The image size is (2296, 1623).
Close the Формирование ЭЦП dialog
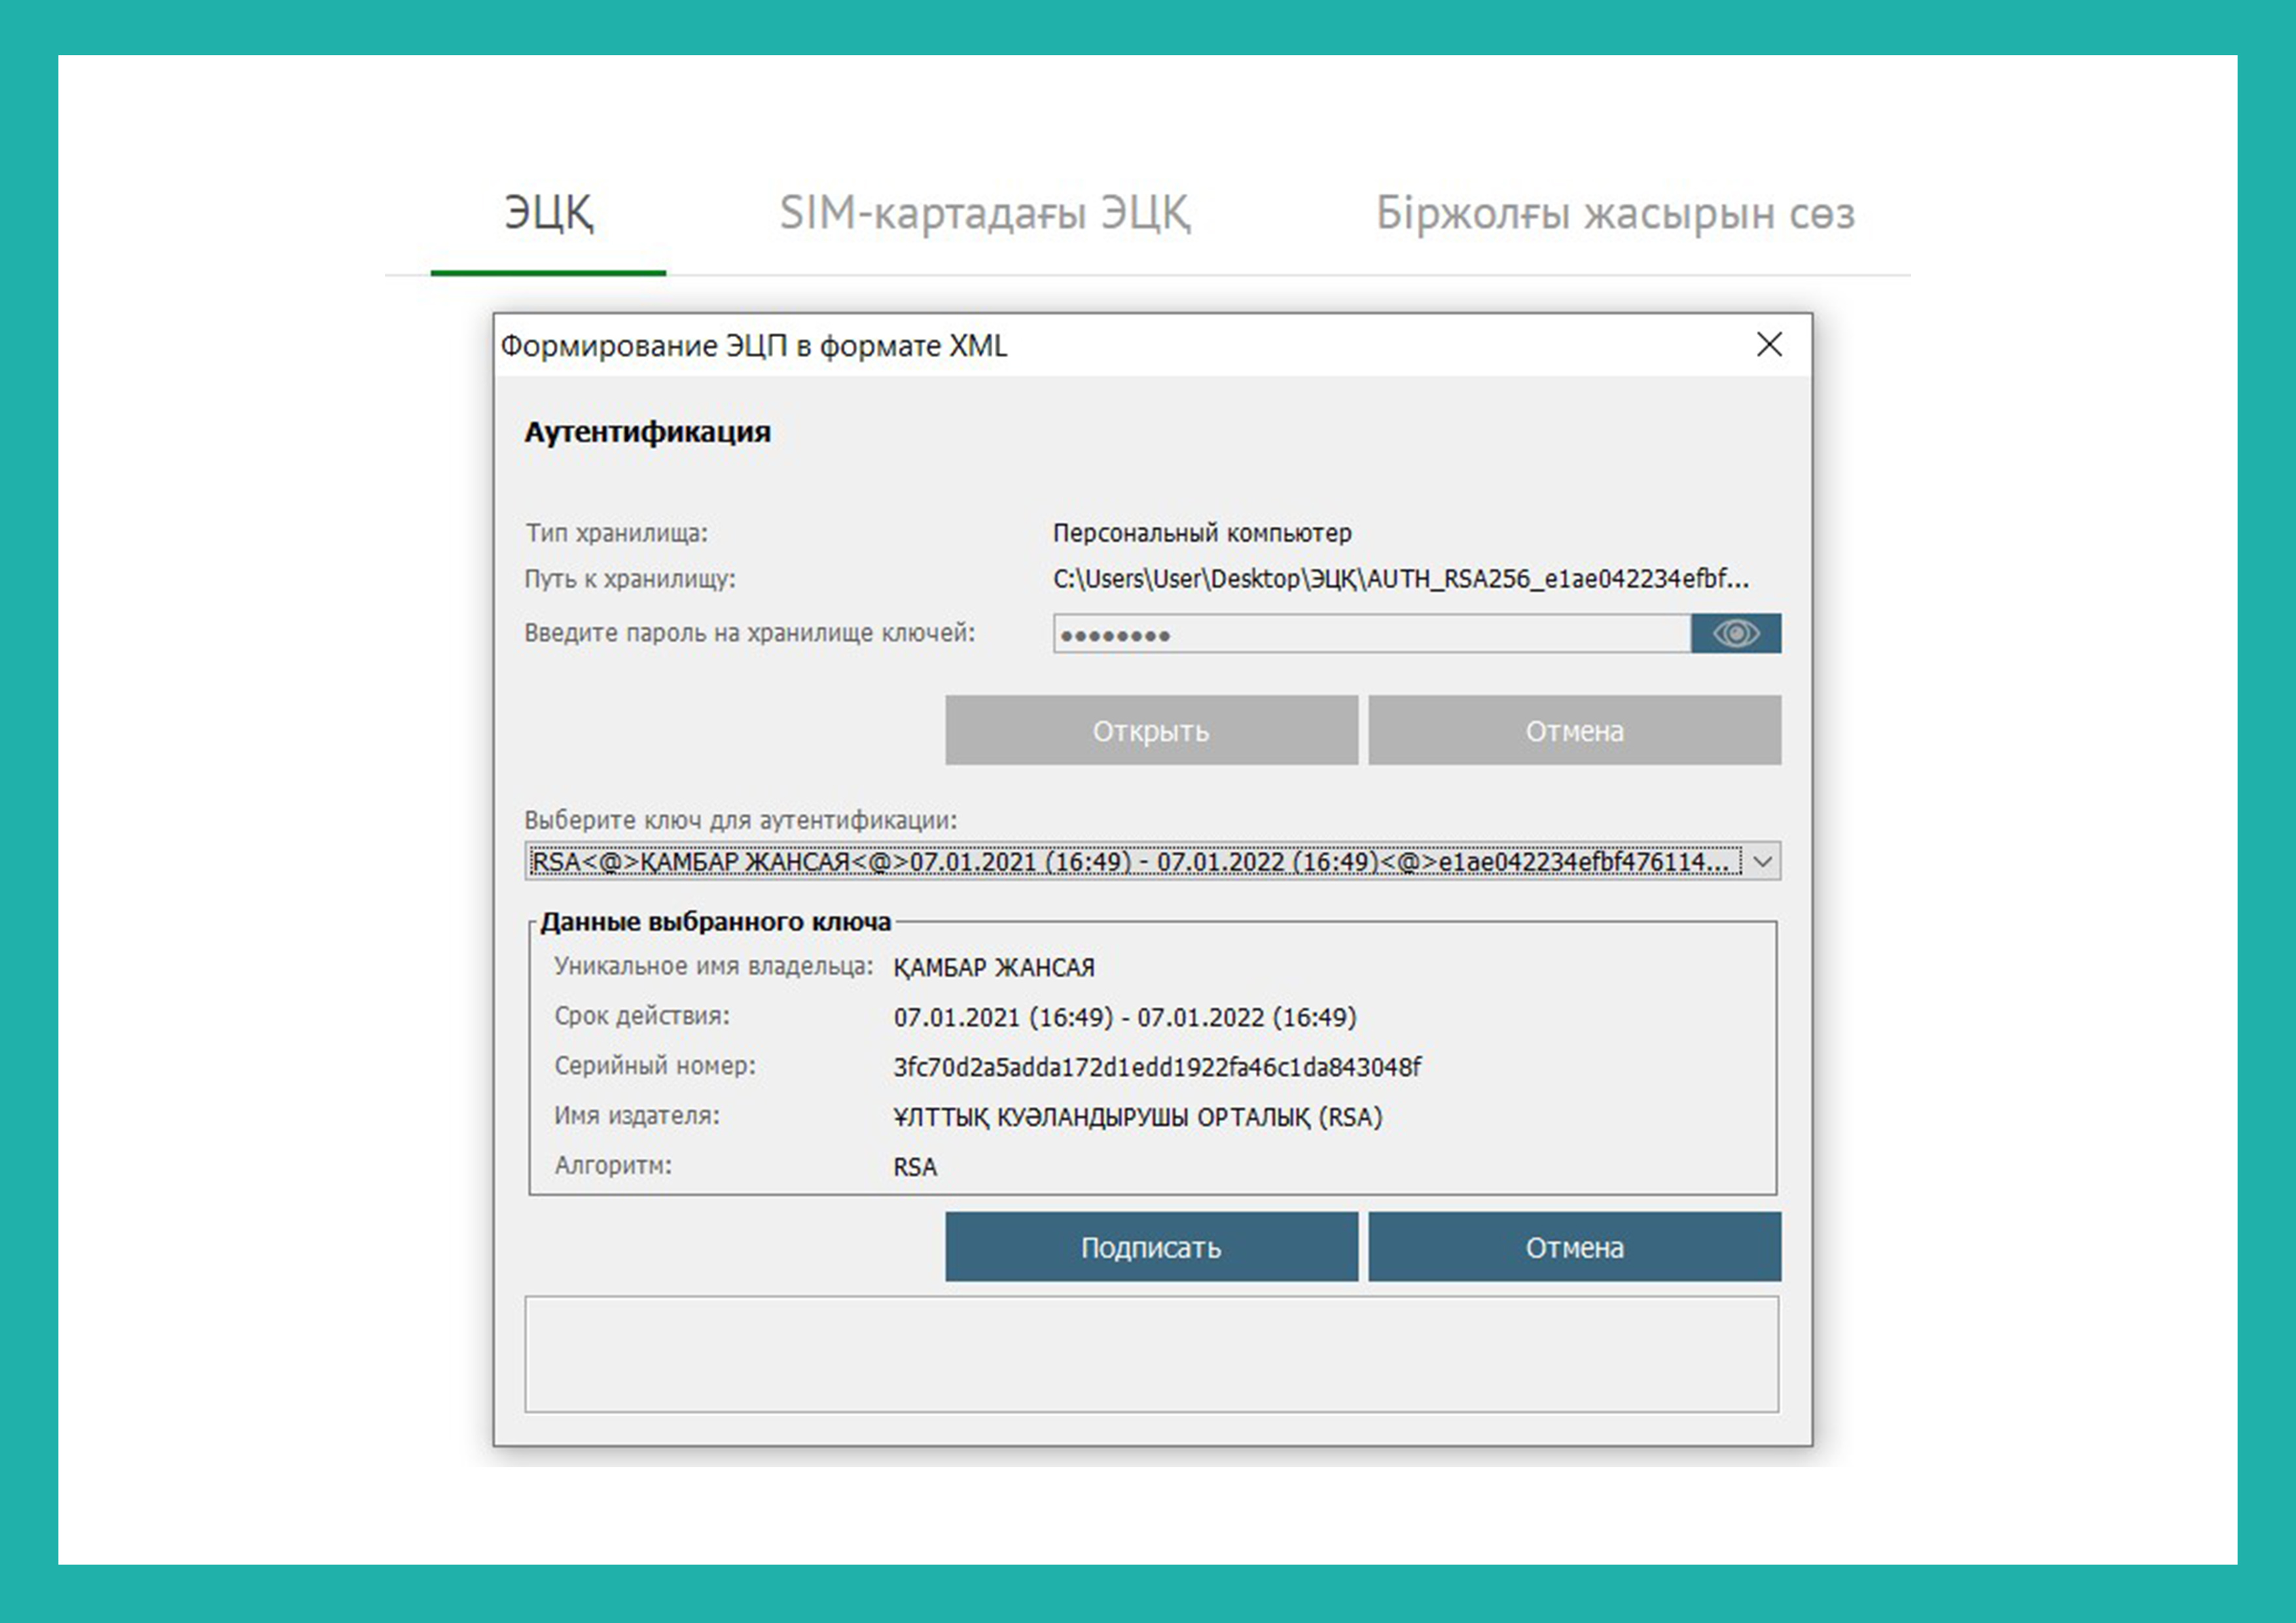click(1769, 344)
